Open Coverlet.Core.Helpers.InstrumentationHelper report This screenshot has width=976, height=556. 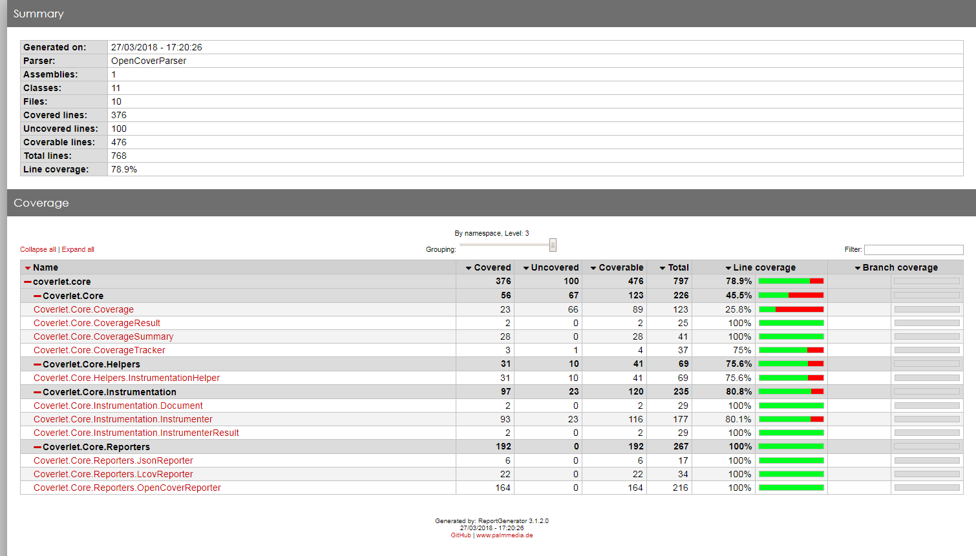pos(127,378)
